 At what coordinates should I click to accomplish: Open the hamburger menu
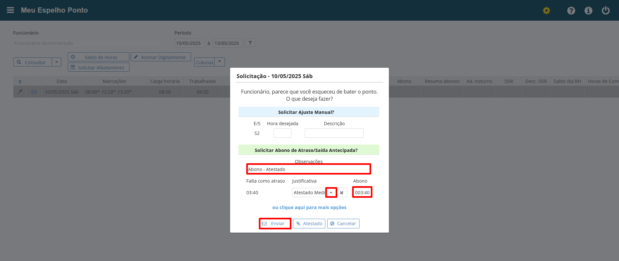point(10,10)
